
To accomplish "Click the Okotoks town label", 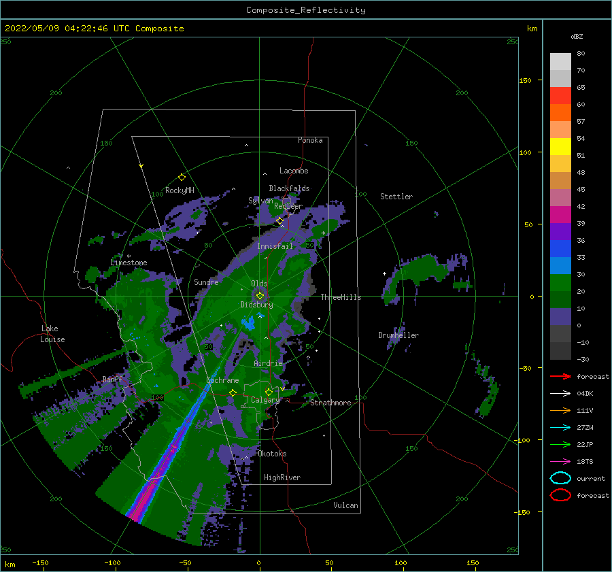I will [x=272, y=454].
